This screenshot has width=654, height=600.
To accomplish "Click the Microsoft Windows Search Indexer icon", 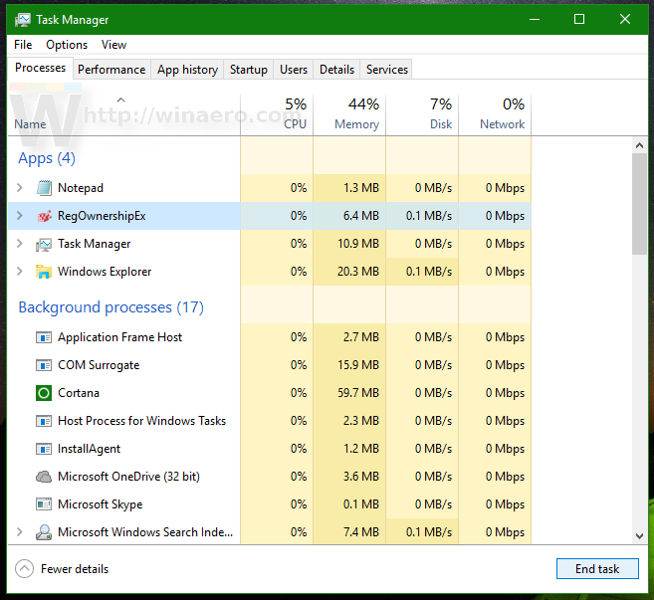I will click(44, 532).
